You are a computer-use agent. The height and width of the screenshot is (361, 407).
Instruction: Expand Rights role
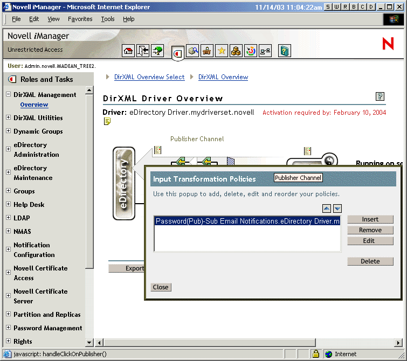pos(8,341)
